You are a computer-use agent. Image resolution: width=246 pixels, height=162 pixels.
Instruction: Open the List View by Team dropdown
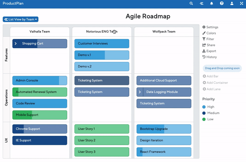coord(21,19)
